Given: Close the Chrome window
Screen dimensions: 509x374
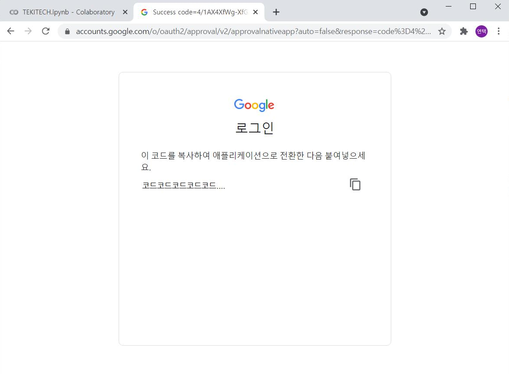Looking at the screenshot, I should [x=498, y=7].
